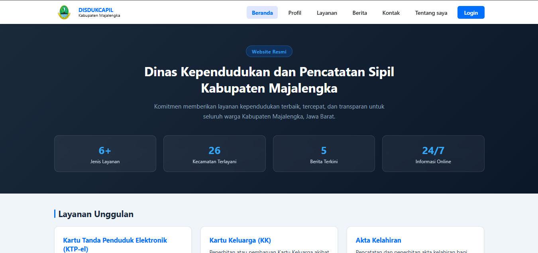Screen dimensions: 538x253
Task: Click the 5 Berita Terkini stat card
Action: [x=324, y=154]
